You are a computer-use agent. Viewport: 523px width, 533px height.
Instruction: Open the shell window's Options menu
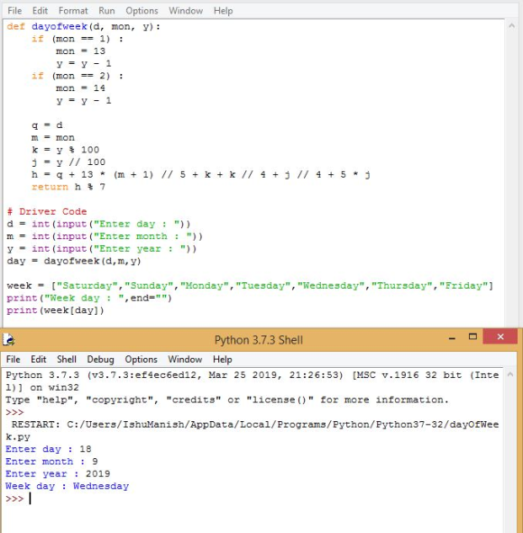141,359
